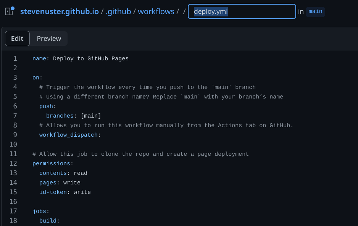Viewport: 358px width, 226px height.
Task: Click the 'Allow this job to clone' comment
Action: pos(140,154)
